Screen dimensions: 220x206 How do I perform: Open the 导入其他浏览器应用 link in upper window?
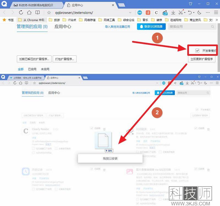117,27
